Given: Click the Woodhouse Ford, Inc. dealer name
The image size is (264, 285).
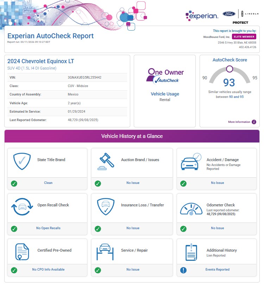Looking at the screenshot, I should pos(217,37).
